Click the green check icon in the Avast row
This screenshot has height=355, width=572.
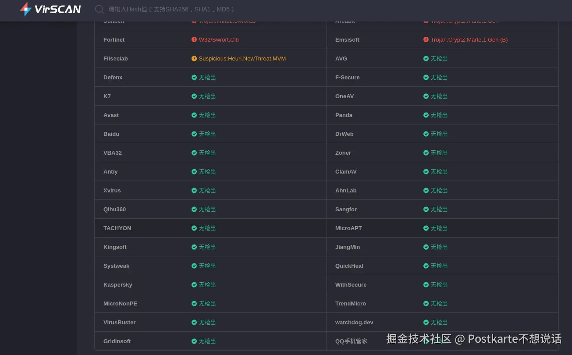click(x=194, y=115)
